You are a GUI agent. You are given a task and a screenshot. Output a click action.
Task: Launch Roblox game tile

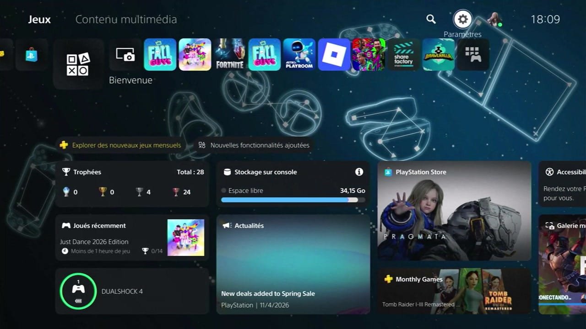(x=334, y=54)
